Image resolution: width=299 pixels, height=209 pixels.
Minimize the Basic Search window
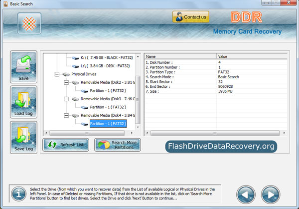(267, 2)
